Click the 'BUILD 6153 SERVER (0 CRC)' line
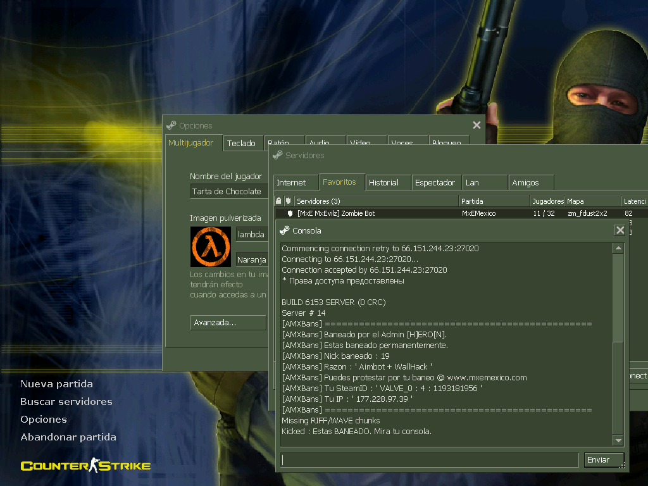 [333, 302]
